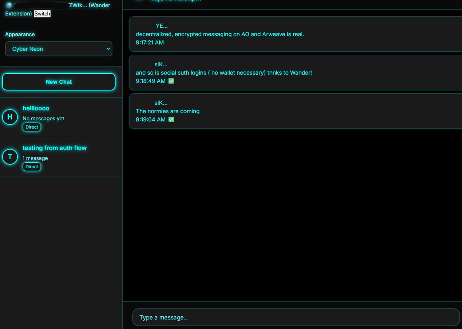Click the globe wallet icon

(x=9, y=5)
